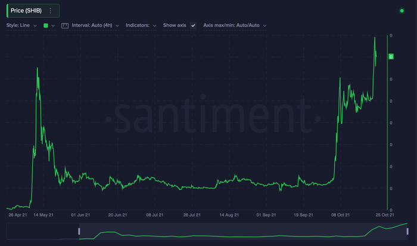The width and height of the screenshot is (417, 246).
Task: Click the interval ruler icon
Action: pyautogui.click(x=65, y=26)
